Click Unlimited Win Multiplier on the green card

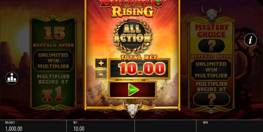(53, 61)
